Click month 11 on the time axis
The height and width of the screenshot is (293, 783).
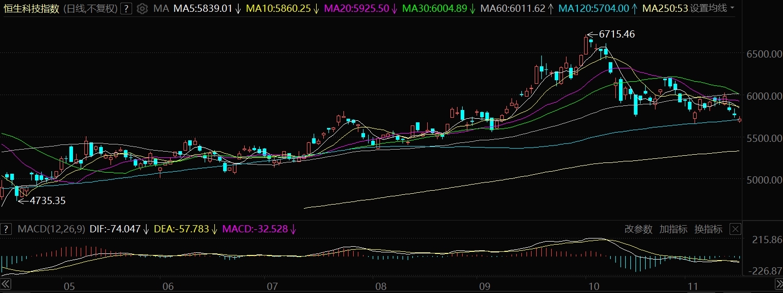pos(692,286)
